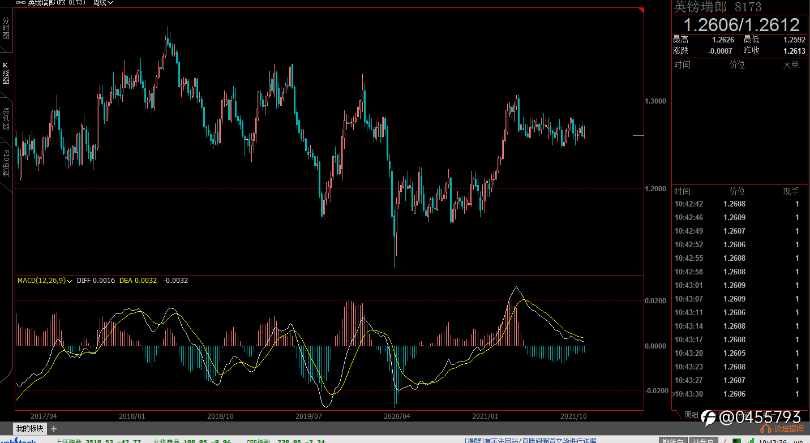Click the 期货户 account button
The image size is (810, 443).
(x=673, y=441)
